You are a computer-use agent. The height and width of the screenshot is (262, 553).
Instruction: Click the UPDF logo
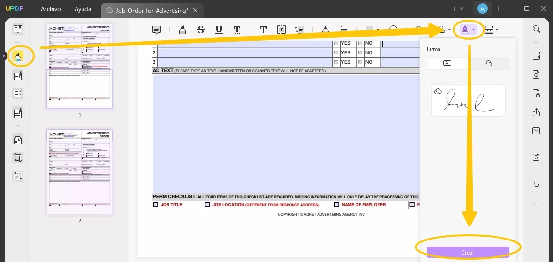[x=14, y=9]
